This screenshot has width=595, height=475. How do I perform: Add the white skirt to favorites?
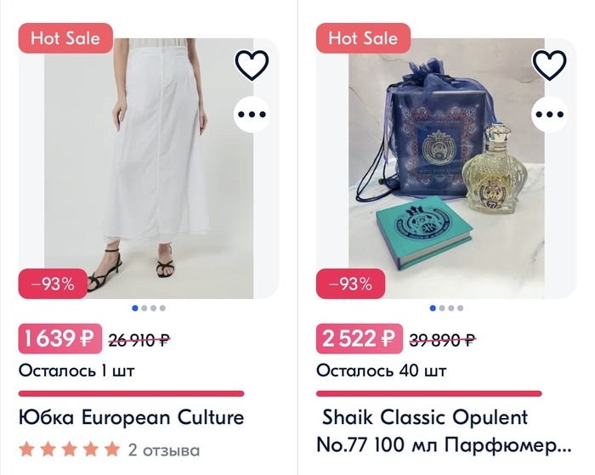pos(252,65)
